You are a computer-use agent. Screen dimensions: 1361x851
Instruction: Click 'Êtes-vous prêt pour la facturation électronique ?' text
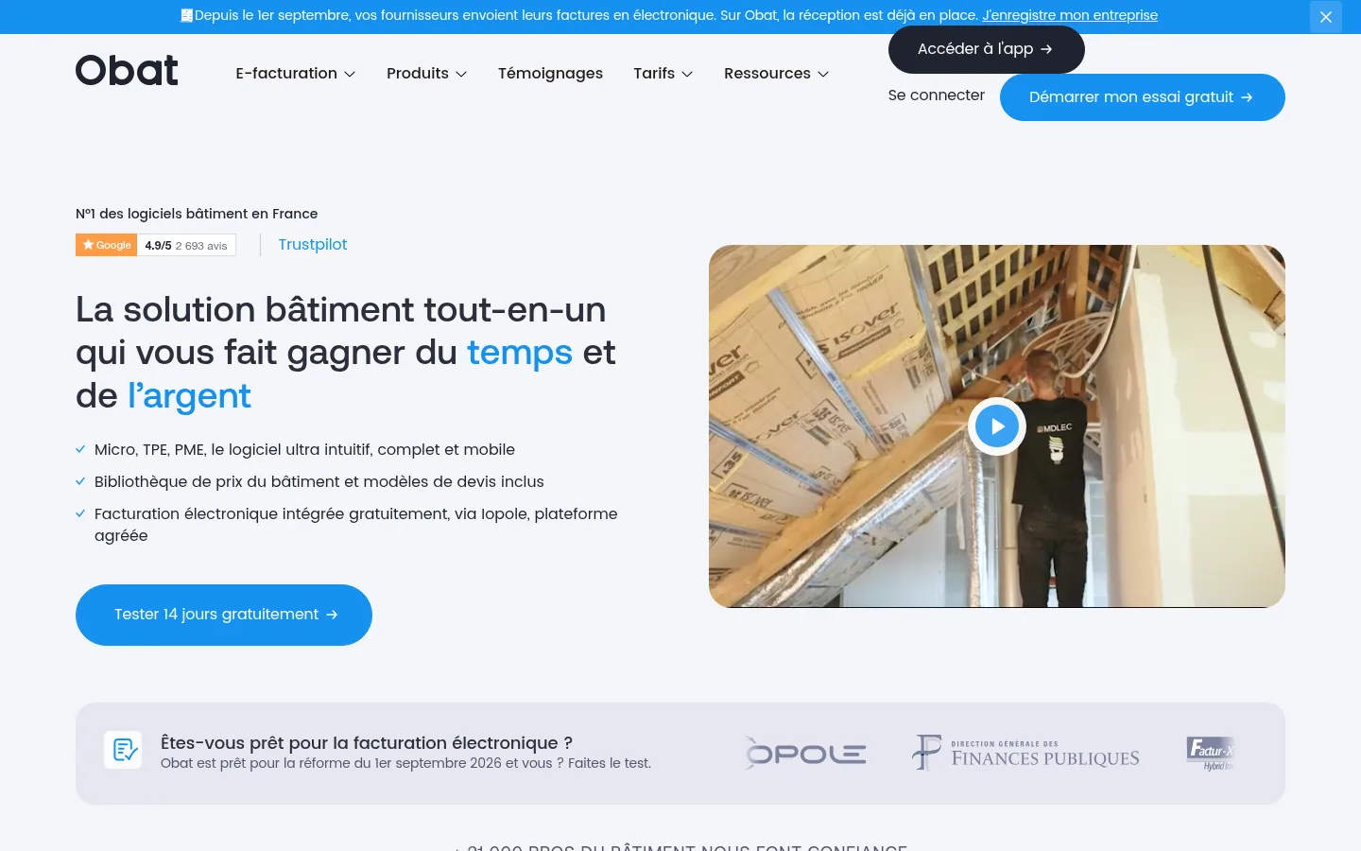pyautogui.click(x=367, y=743)
